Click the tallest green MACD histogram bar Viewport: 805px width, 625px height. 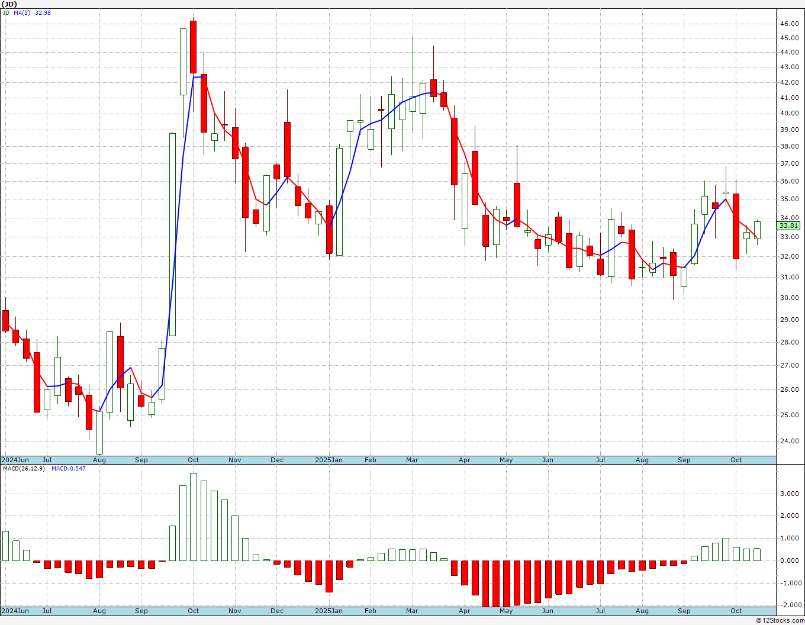point(194,517)
